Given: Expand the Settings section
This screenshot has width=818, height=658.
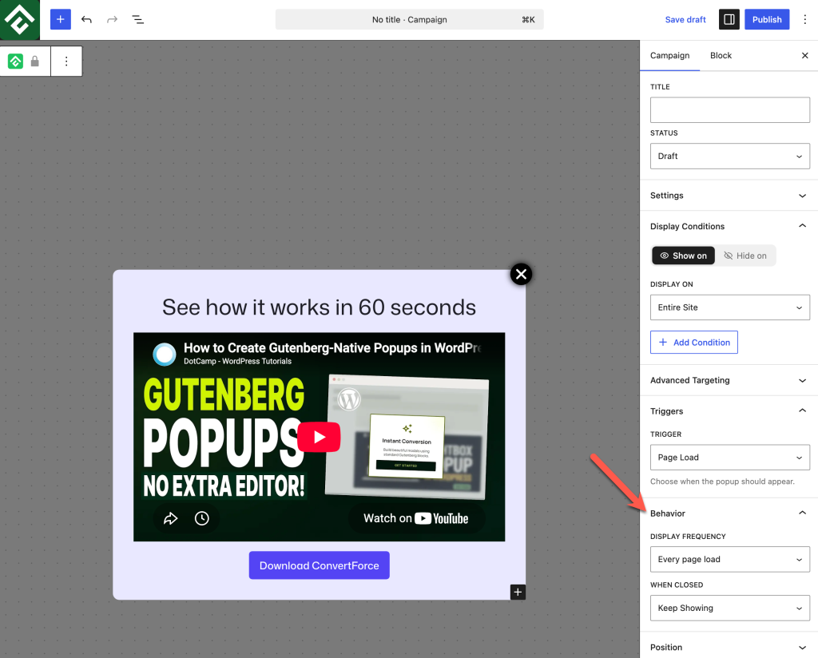Looking at the screenshot, I should click(729, 196).
